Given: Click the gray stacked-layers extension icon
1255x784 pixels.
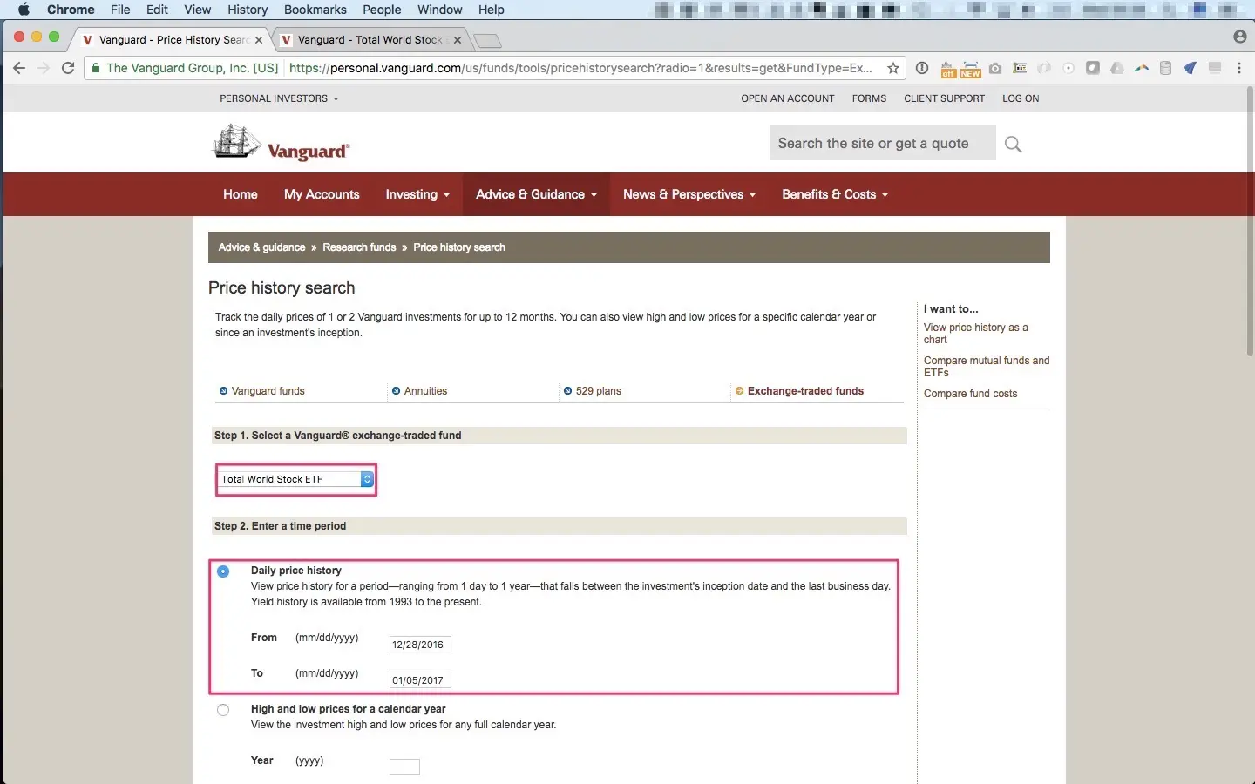Looking at the screenshot, I should (1215, 68).
